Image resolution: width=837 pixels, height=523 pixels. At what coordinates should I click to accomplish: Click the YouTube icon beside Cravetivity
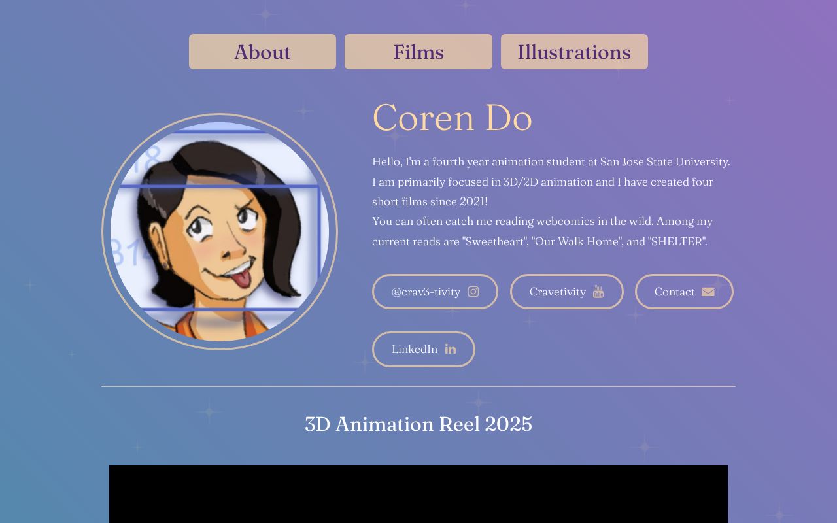[x=598, y=292]
